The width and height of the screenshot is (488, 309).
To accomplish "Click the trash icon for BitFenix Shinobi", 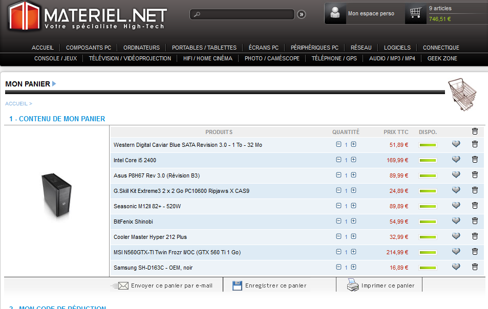I will click(x=475, y=221).
